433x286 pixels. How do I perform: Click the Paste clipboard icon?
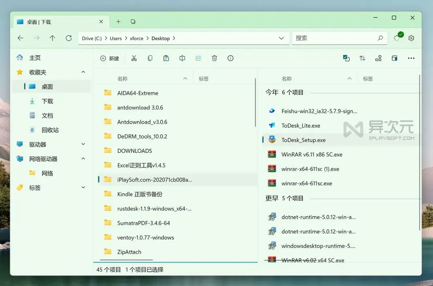pos(166,58)
